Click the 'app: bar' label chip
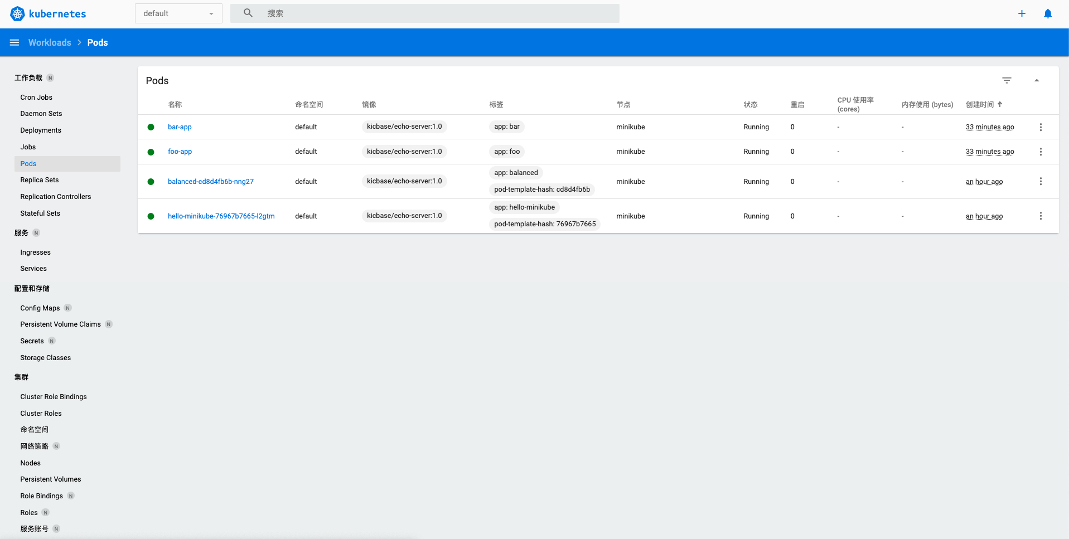The width and height of the screenshot is (1069, 539). pyautogui.click(x=507, y=127)
